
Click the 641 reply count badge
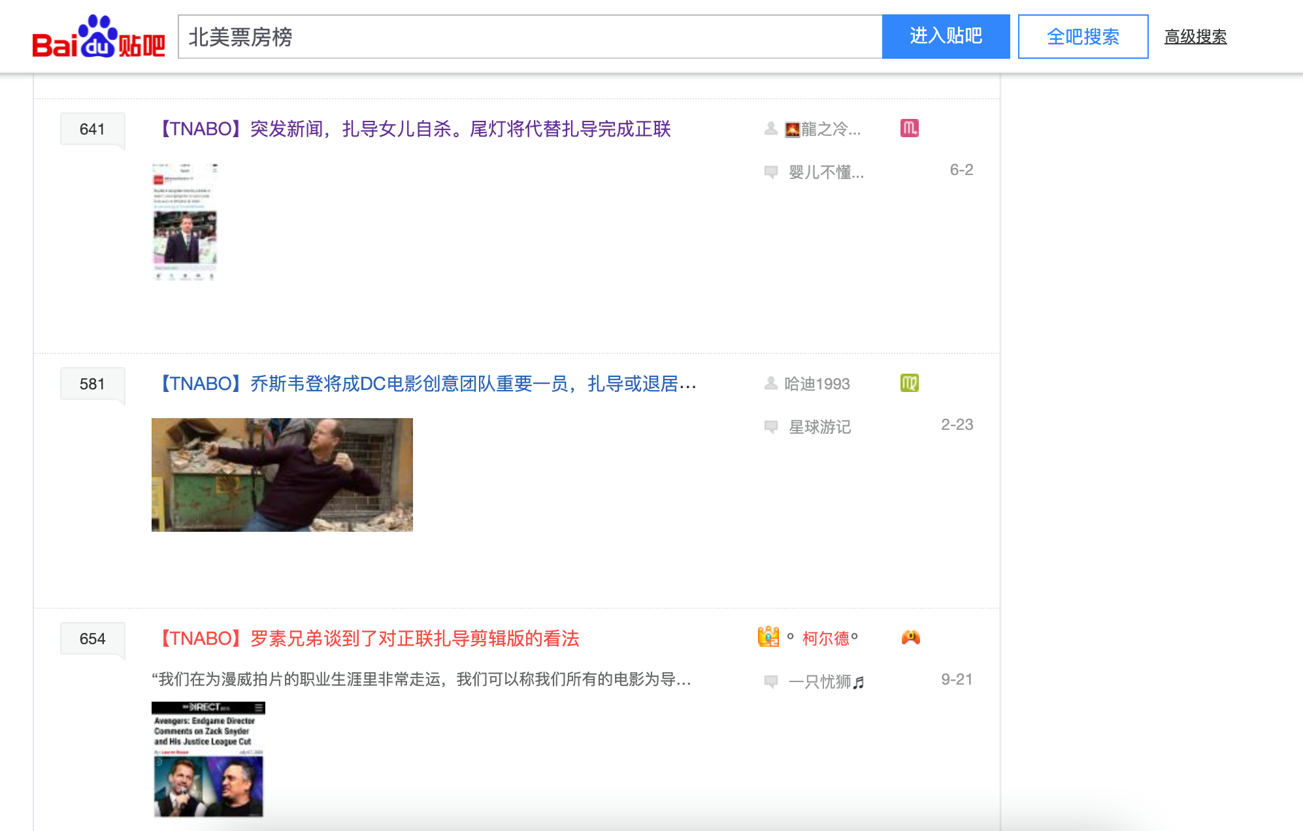pos(92,129)
